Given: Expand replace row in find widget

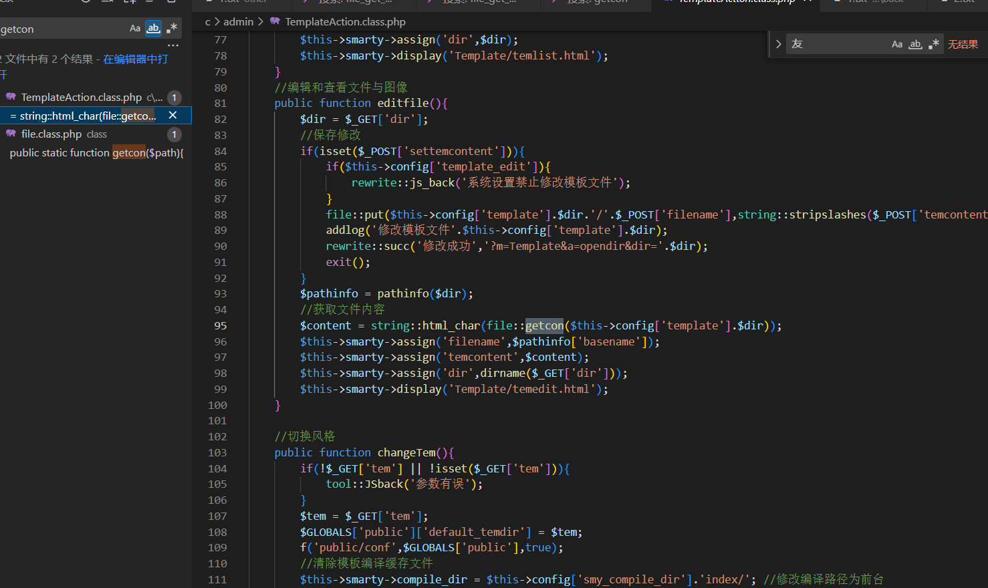Looking at the screenshot, I should (778, 44).
